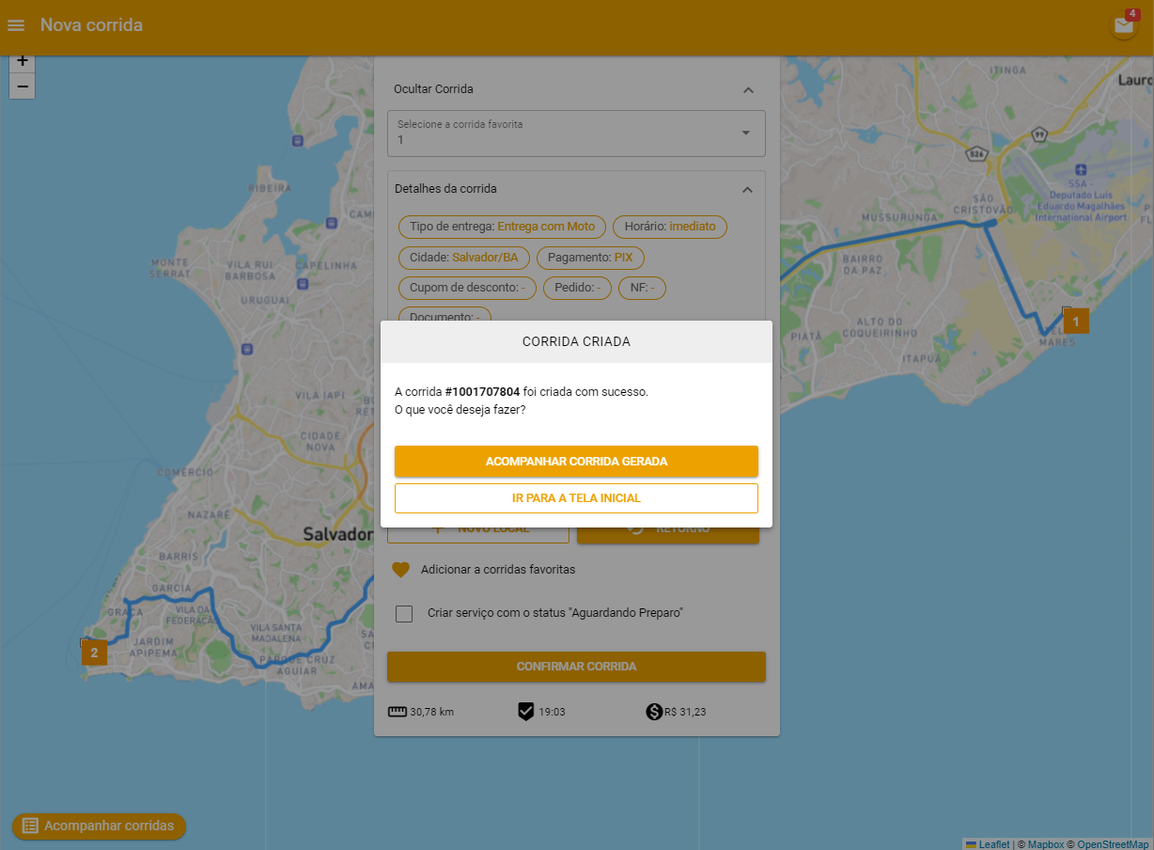Image resolution: width=1154 pixels, height=850 pixels.
Task: Select the Cidade Salvador/BA chip
Action: click(x=464, y=257)
